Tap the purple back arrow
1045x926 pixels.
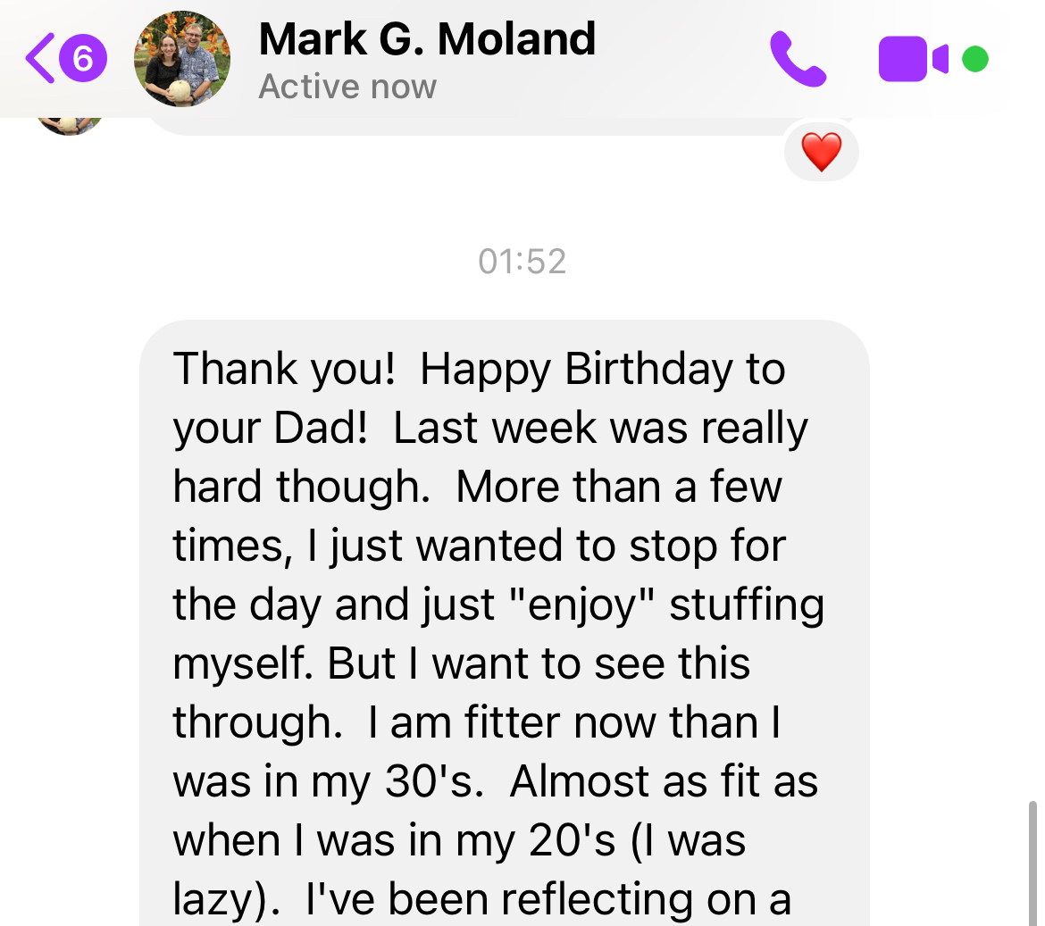tap(40, 59)
